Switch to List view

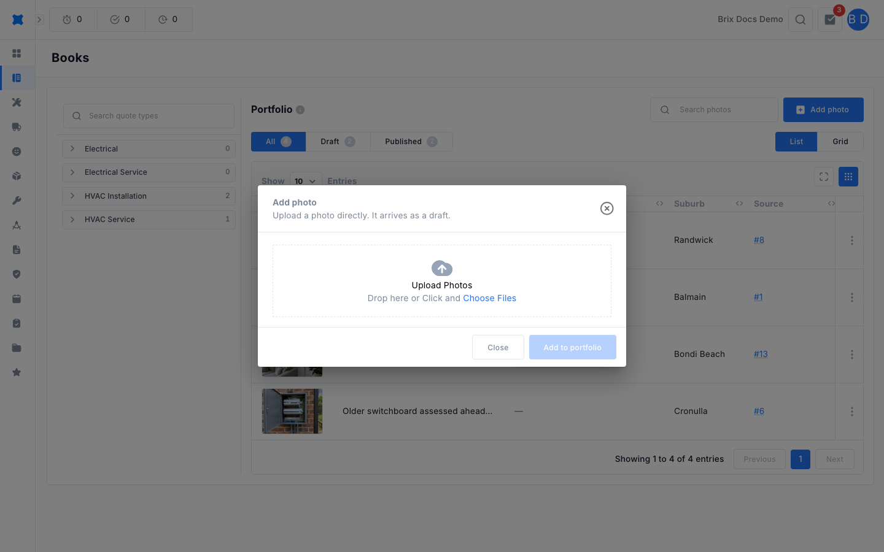point(796,142)
